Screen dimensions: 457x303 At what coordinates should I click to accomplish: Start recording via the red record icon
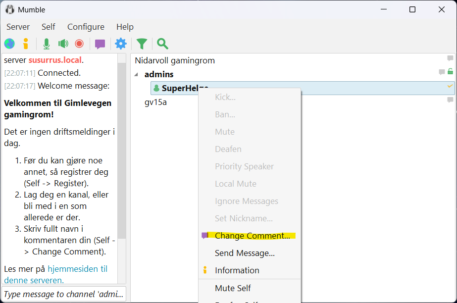click(x=79, y=44)
